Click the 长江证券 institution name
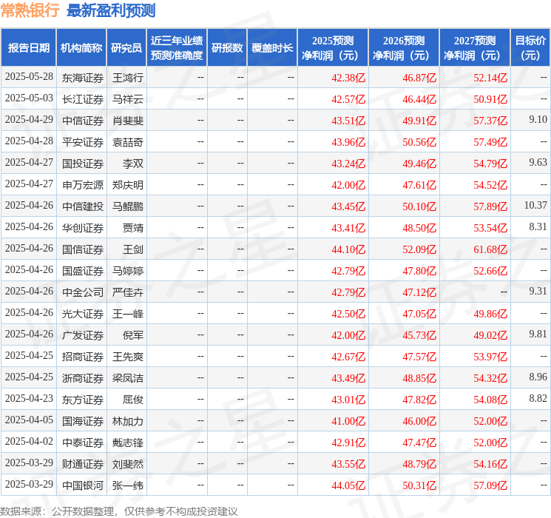 tap(82, 99)
